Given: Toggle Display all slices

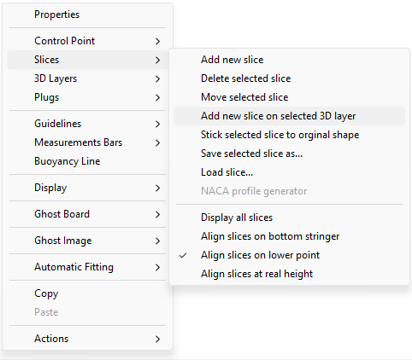Looking at the screenshot, I should point(289,218).
